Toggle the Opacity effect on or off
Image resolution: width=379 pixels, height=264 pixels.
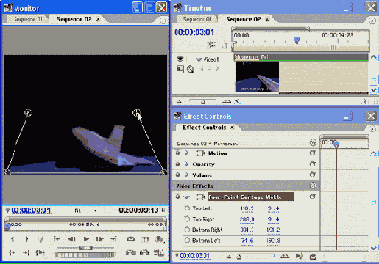pyautogui.click(x=178, y=164)
